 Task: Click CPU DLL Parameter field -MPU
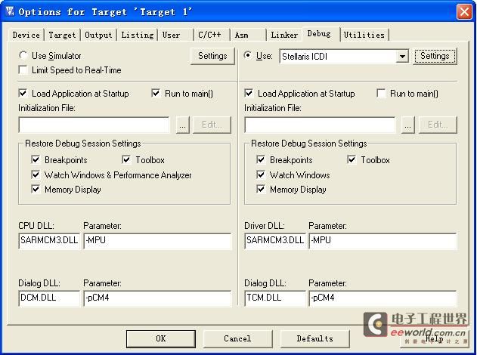pos(157,241)
